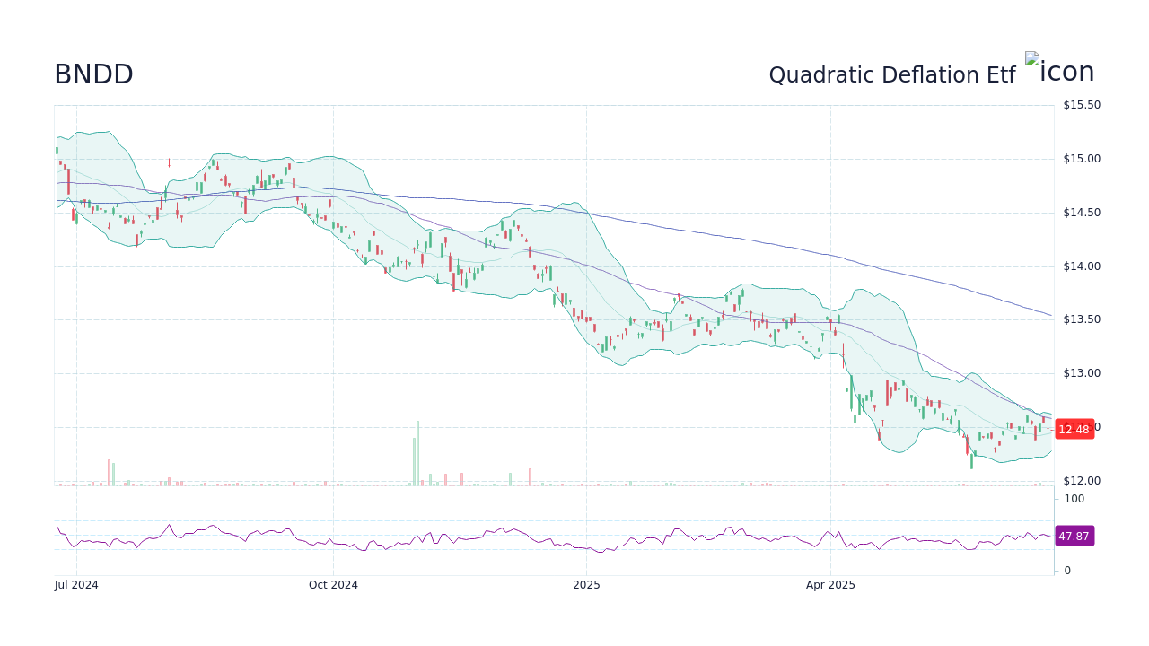
Task: Click the RSI axis label 0
Action: [1068, 571]
